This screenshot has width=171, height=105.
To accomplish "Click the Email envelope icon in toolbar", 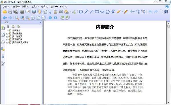I will [x=27, y=12].
